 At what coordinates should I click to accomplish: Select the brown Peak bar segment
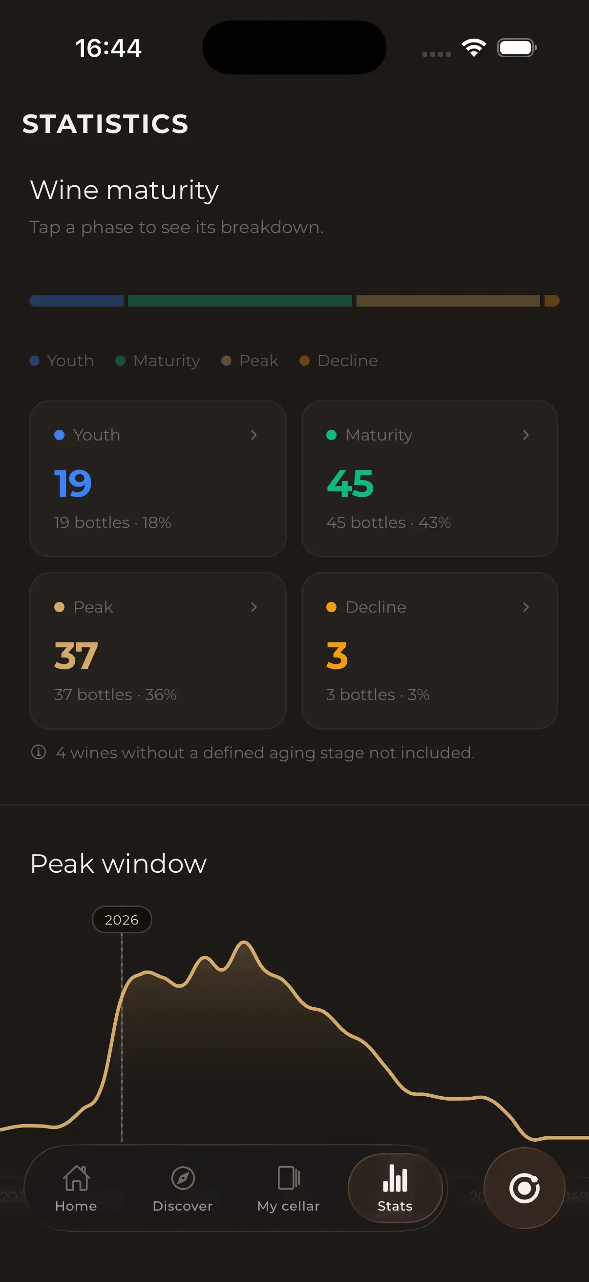point(448,301)
